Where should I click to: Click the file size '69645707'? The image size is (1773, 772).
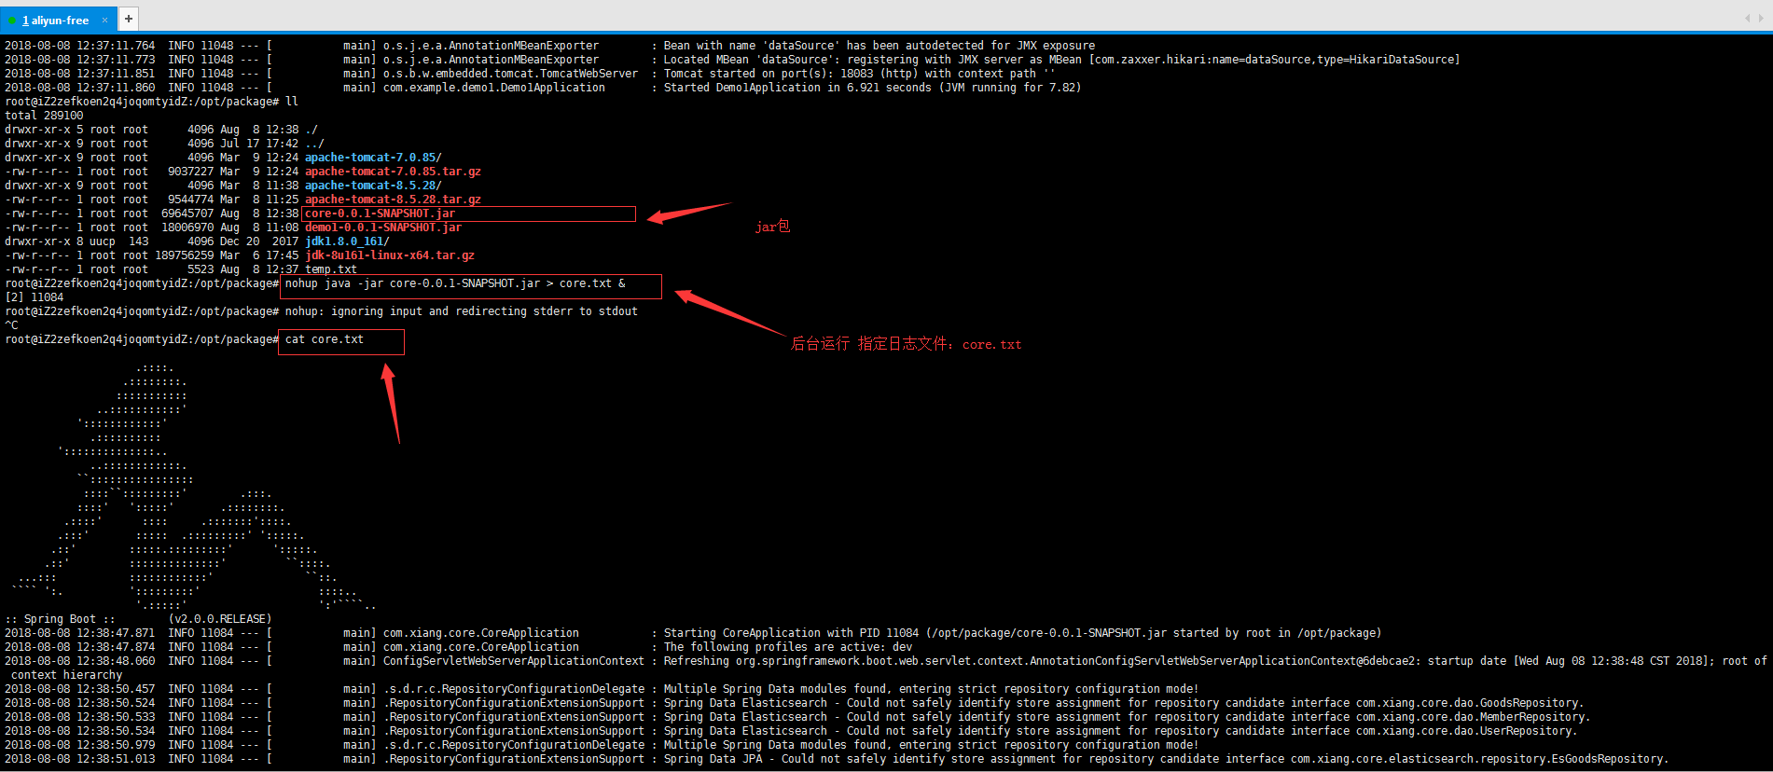187,214
